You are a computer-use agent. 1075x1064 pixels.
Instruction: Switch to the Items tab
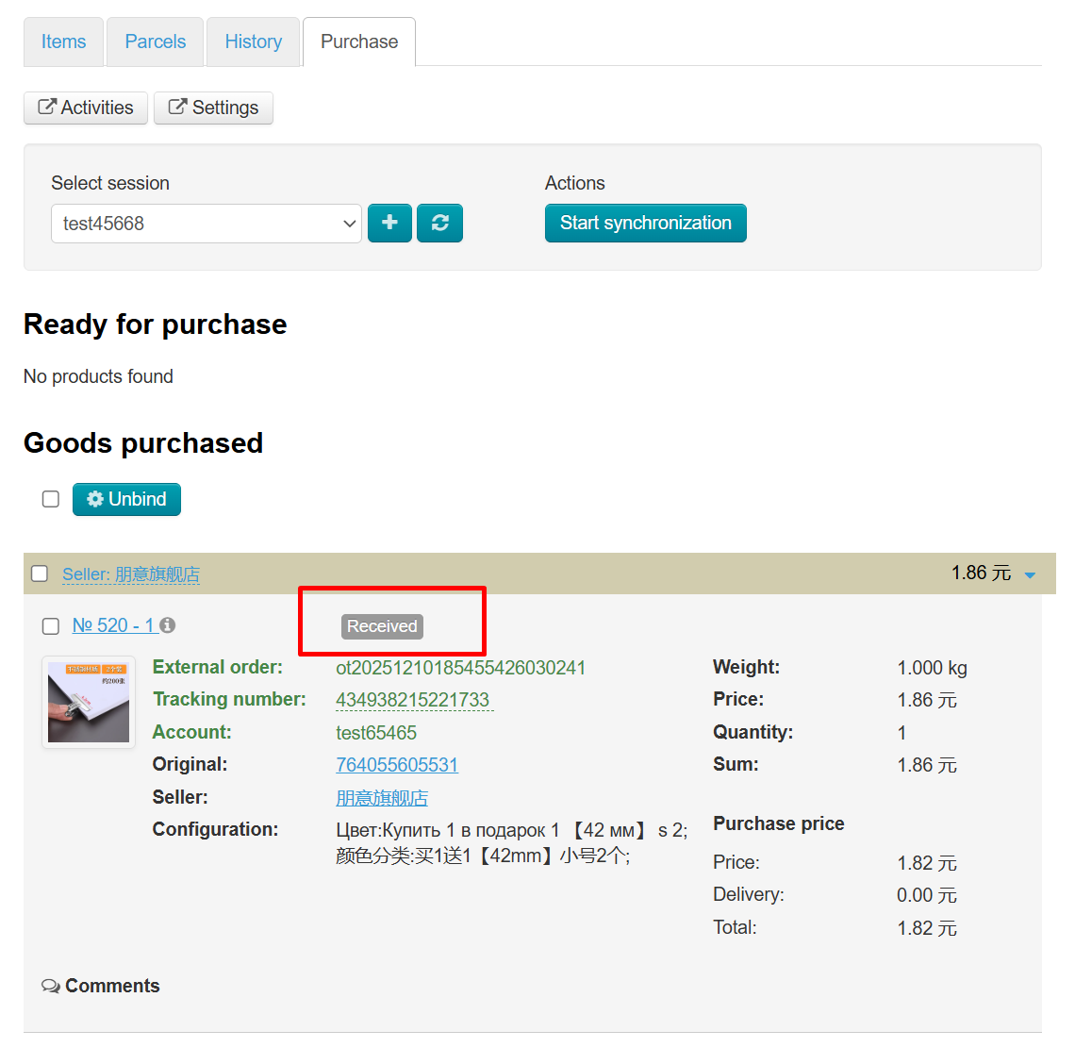pyautogui.click(x=63, y=42)
